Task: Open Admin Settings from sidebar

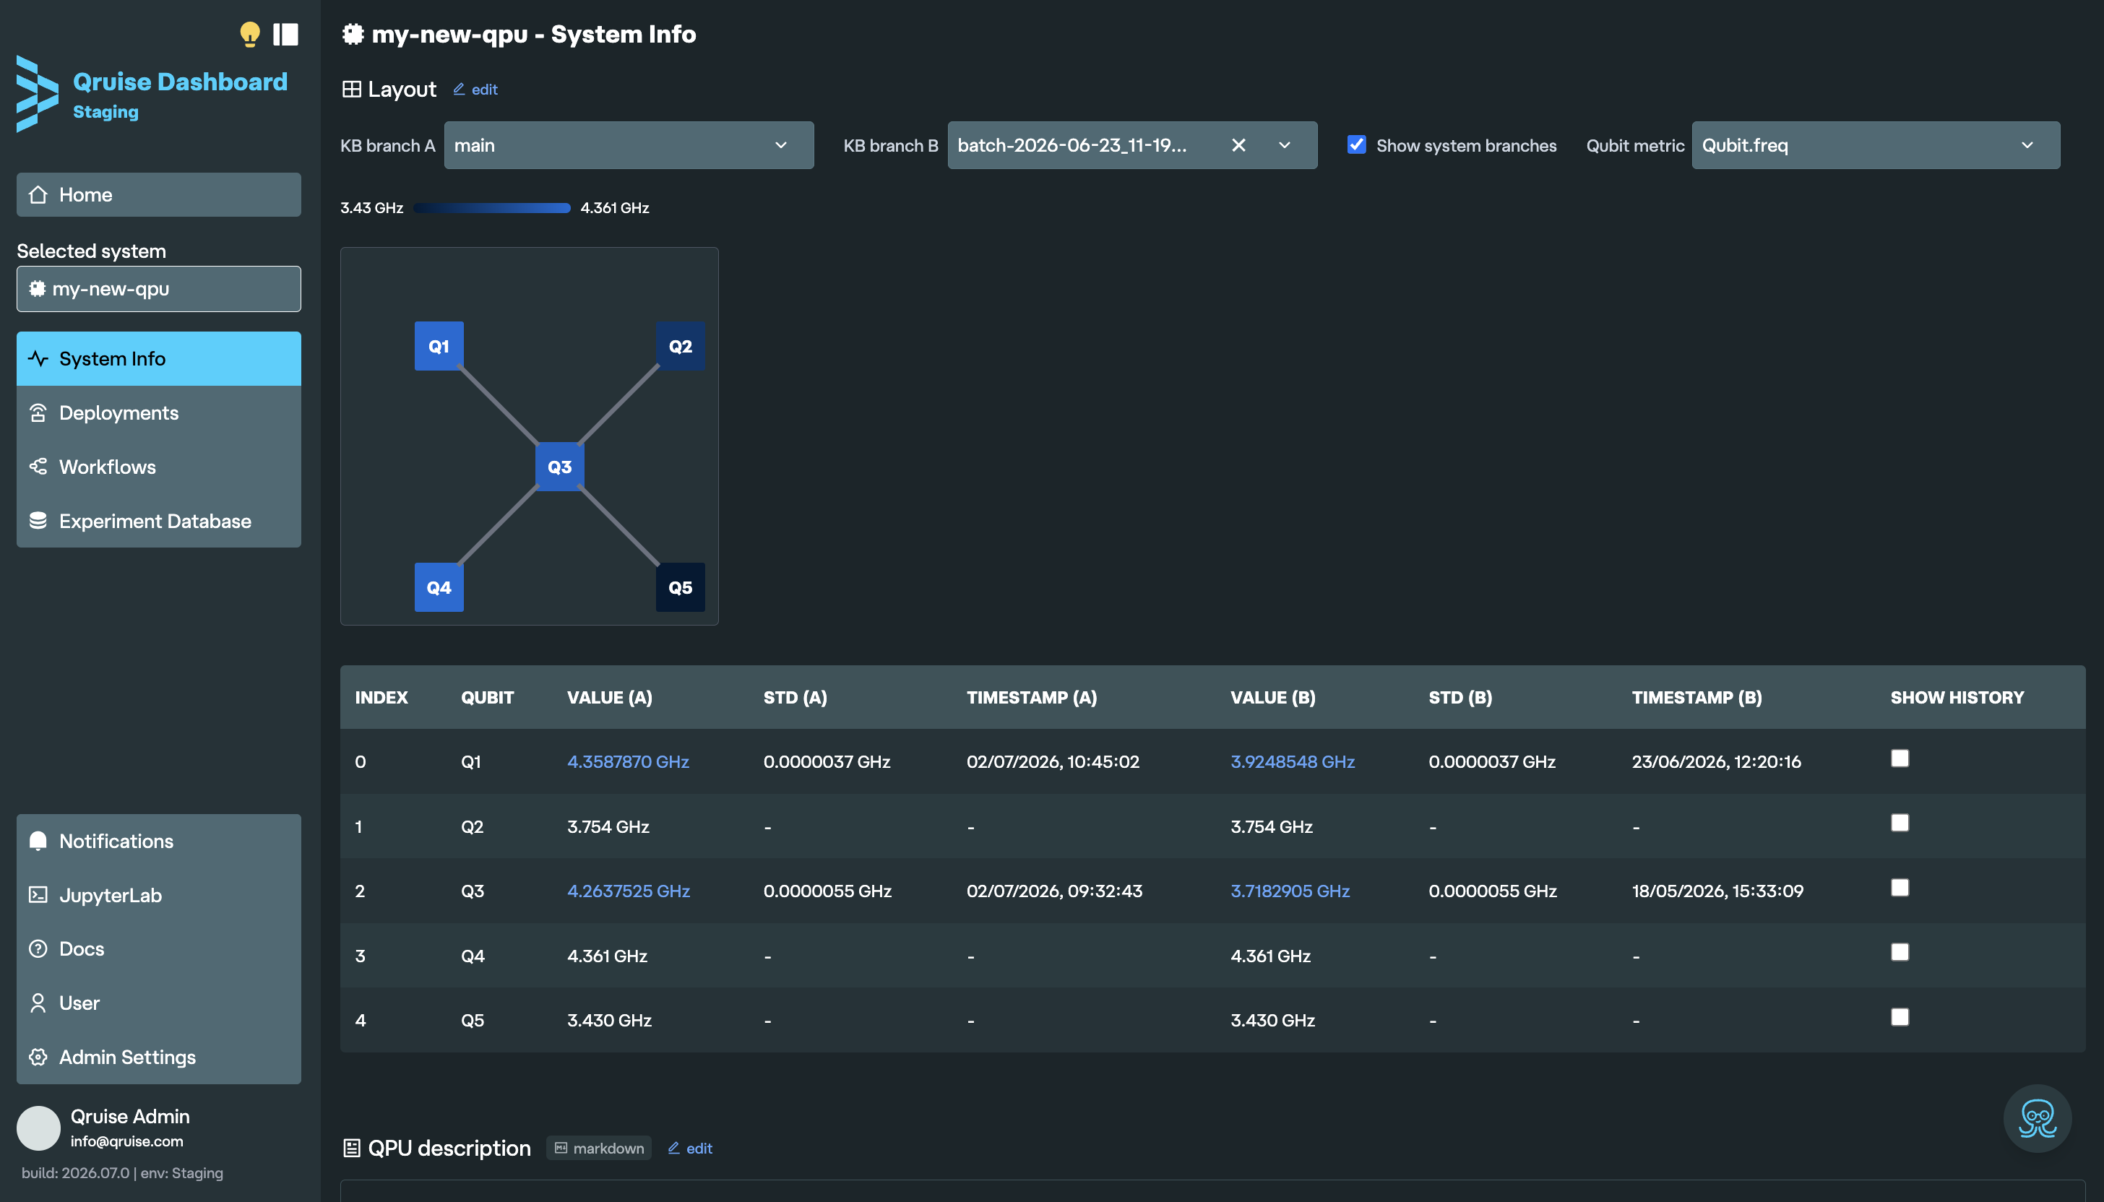Action: click(x=158, y=1057)
